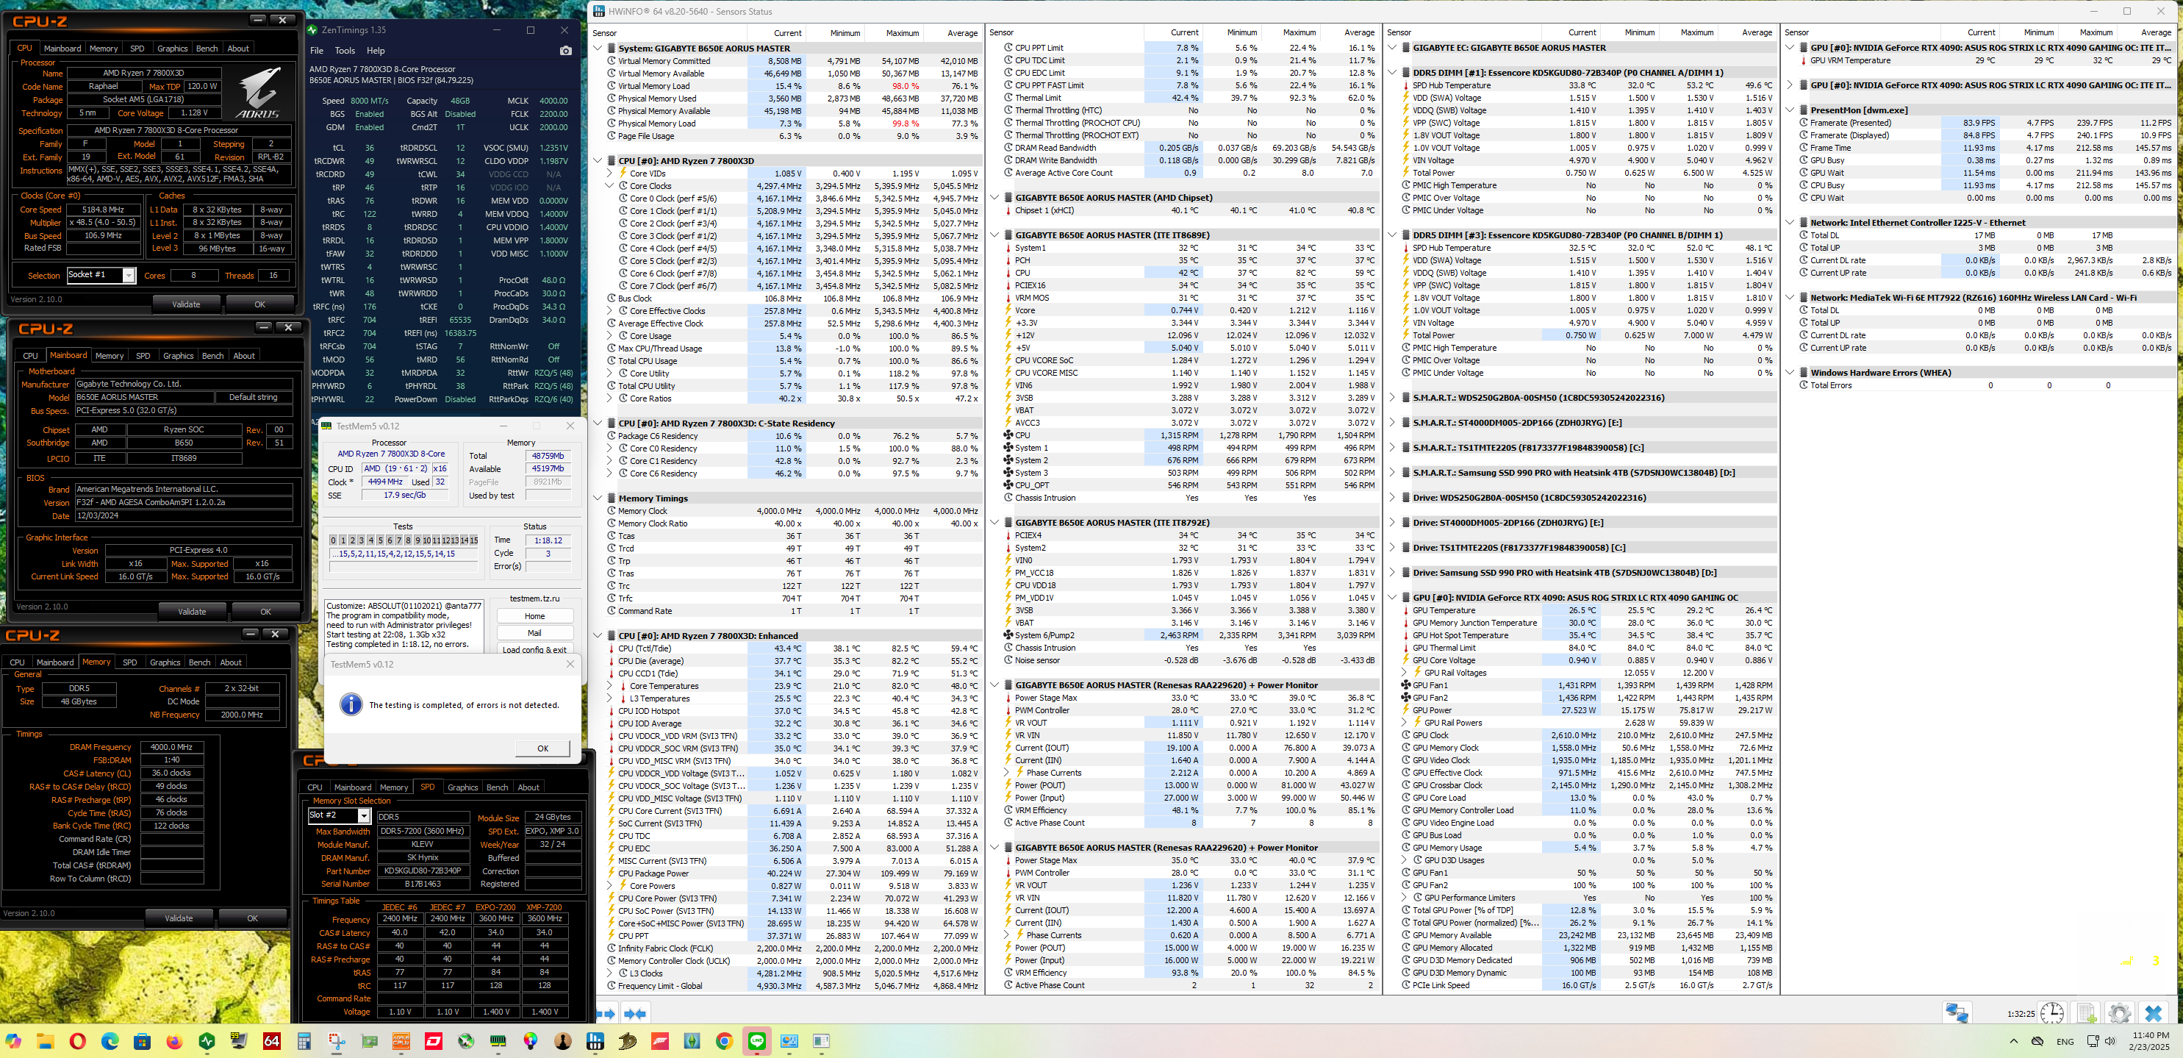Click chess pawn taskbar icon

click(563, 1041)
